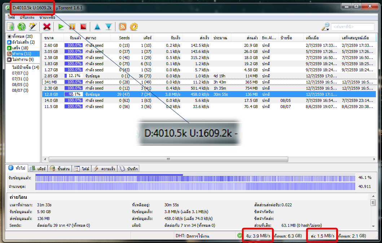This screenshot has height=243, width=382.
Task: Click the red Stop torrent icon
Action: coord(83,27)
